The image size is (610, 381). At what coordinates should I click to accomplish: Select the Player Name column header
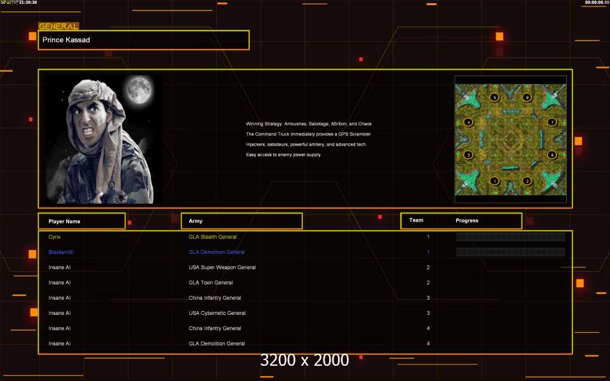[81, 221]
